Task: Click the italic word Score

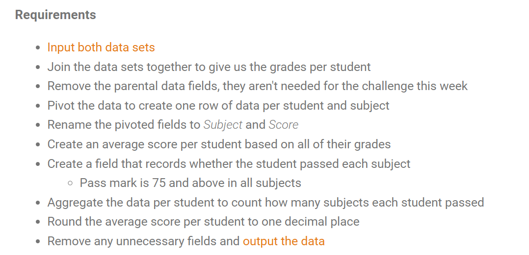Action: coord(283,125)
